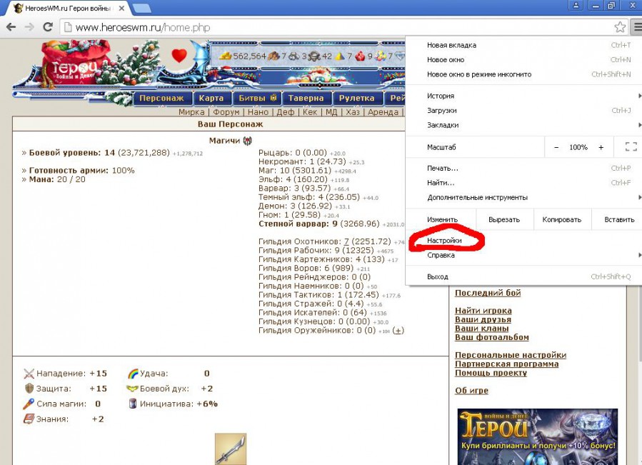Viewport: 642px width, 465px height.
Task: Close the HeroesWM.ru browser tab
Action: [x=121, y=8]
